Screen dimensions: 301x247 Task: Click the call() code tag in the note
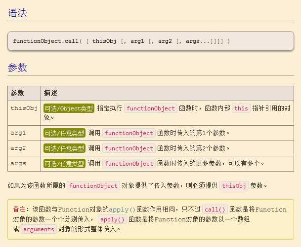[x=215, y=210]
